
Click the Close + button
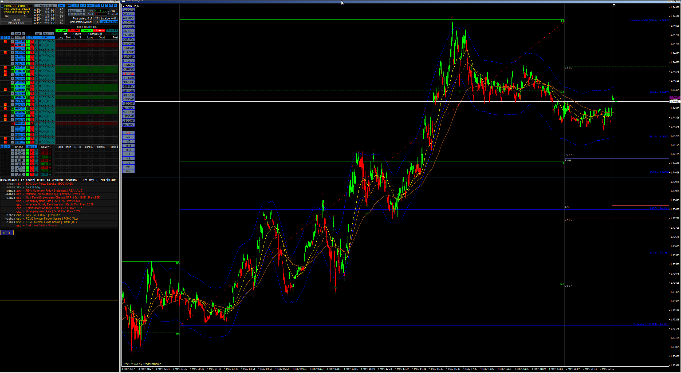[86, 30]
